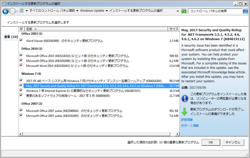Maximize the window

[x=241, y=4]
